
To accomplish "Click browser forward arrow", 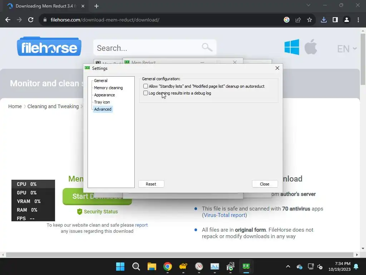I will (19, 20).
